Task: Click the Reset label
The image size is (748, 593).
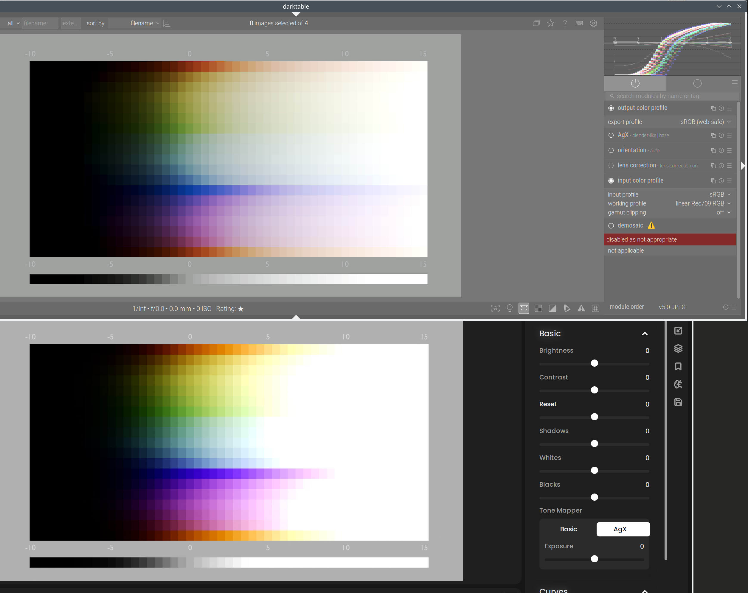Action: click(547, 404)
